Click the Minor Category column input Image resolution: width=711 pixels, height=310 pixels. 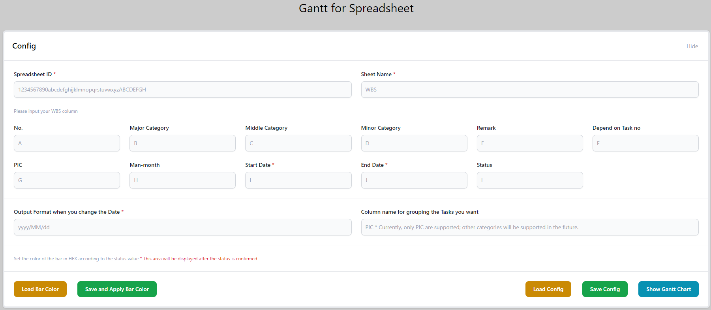pyautogui.click(x=414, y=143)
